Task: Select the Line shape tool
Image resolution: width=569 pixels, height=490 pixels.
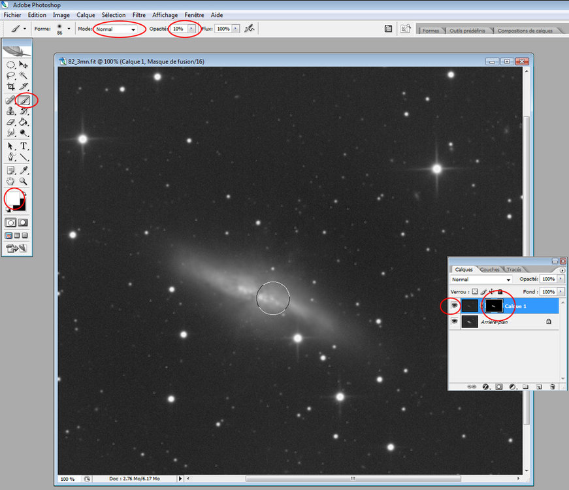Action: coord(24,157)
